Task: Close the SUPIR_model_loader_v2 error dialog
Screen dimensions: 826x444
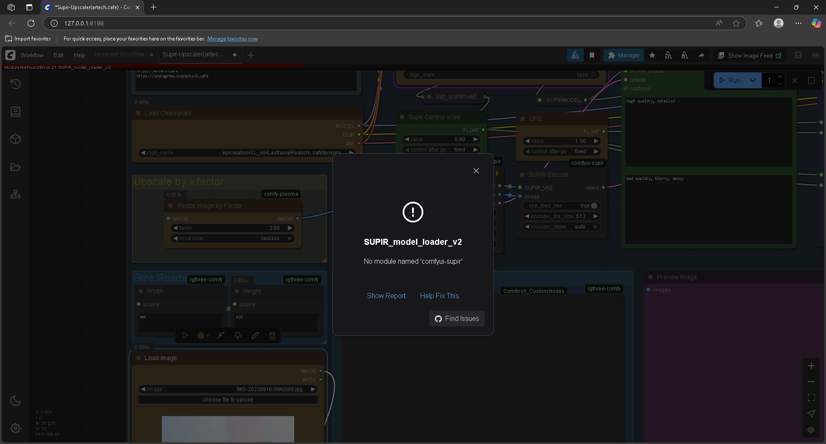Action: point(476,171)
